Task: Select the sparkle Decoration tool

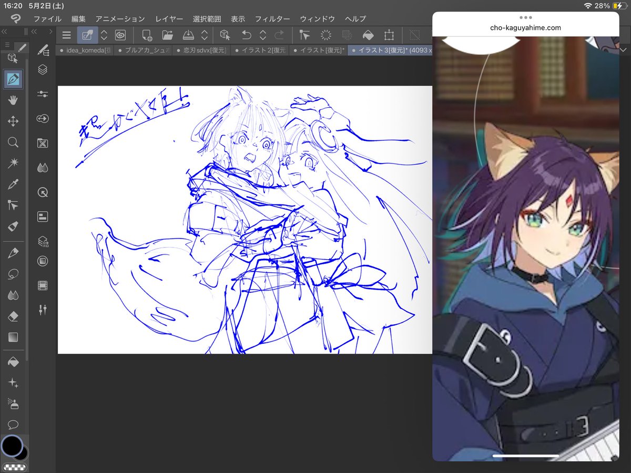Action: click(13, 383)
